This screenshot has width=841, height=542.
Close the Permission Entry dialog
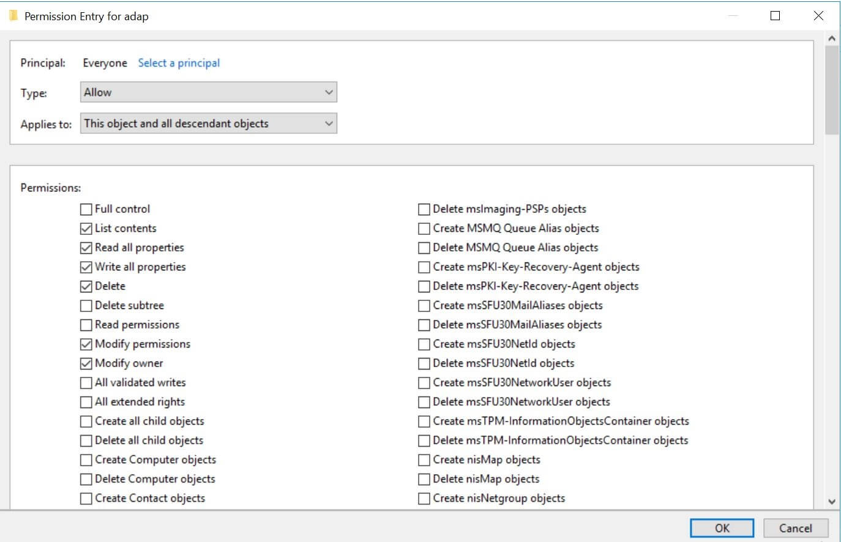(818, 16)
